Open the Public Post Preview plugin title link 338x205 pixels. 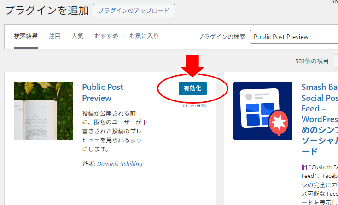(103, 93)
